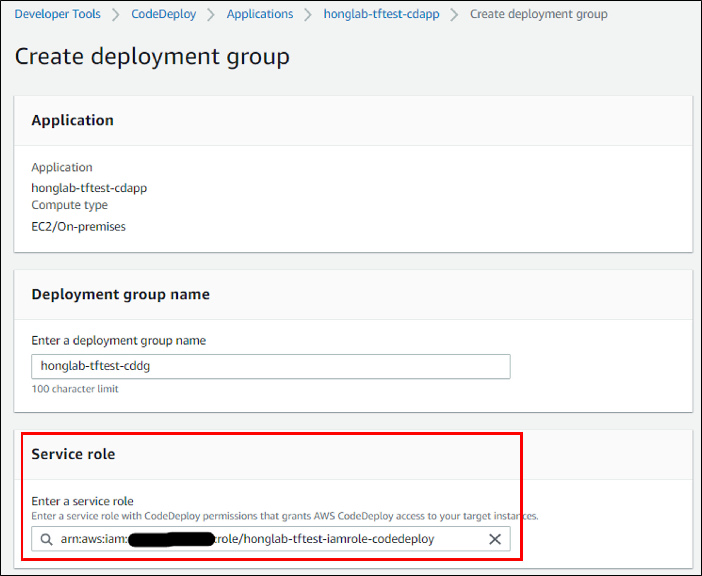Click the 100 character limit hint text

point(75,389)
